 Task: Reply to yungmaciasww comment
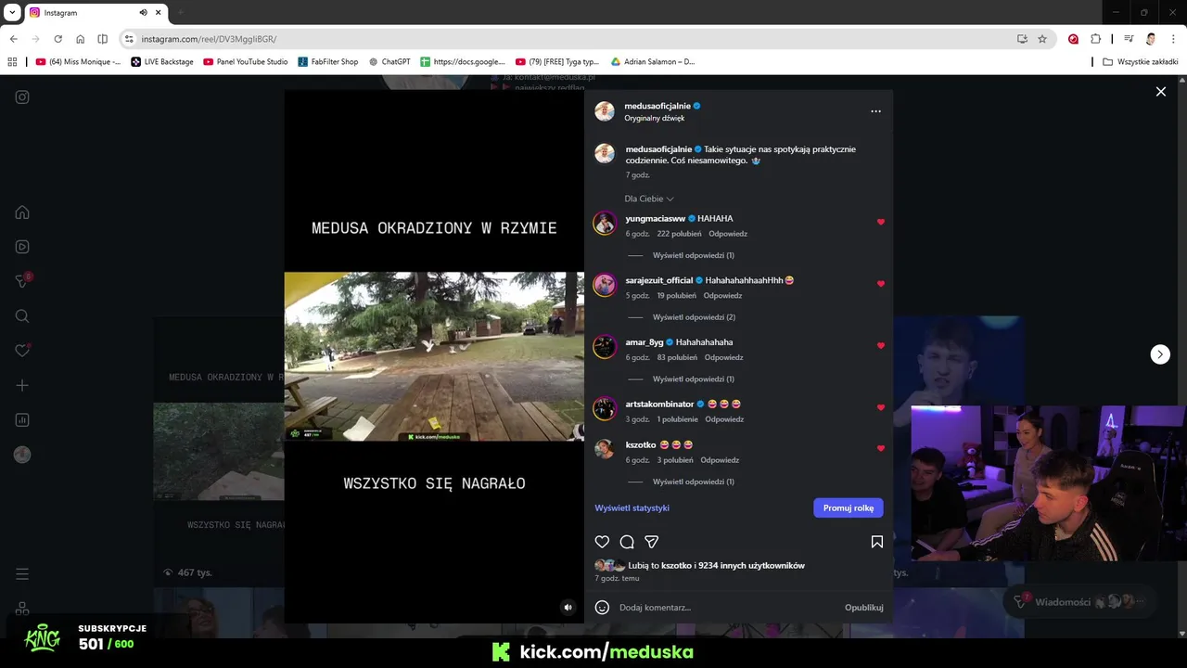[x=728, y=234]
